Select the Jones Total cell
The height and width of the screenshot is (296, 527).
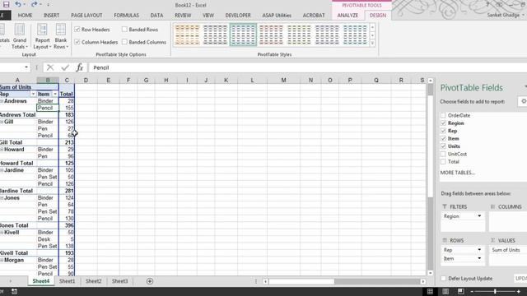[x=18, y=225]
